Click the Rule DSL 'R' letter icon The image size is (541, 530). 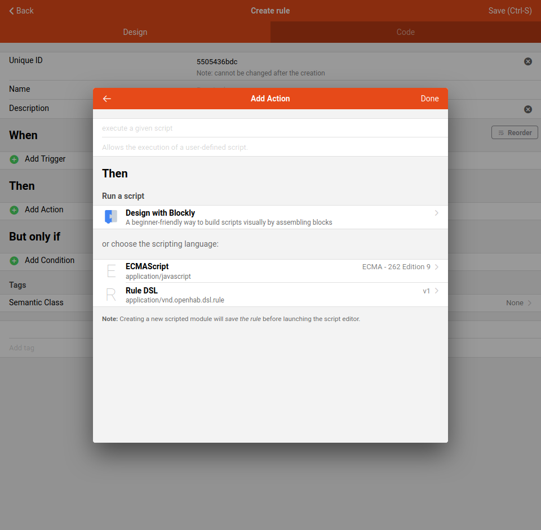pos(111,295)
